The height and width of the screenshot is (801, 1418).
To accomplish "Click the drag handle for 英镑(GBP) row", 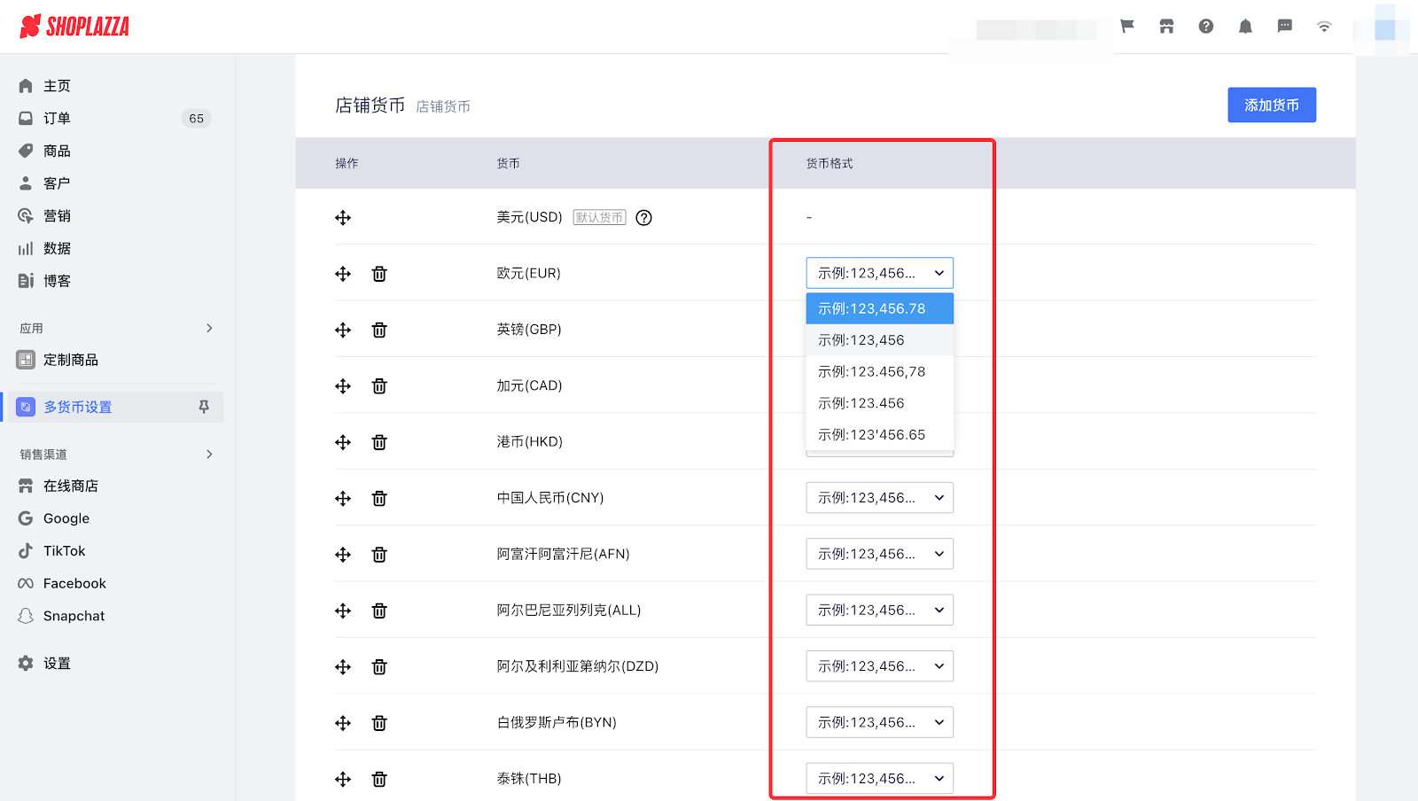I will [x=343, y=330].
